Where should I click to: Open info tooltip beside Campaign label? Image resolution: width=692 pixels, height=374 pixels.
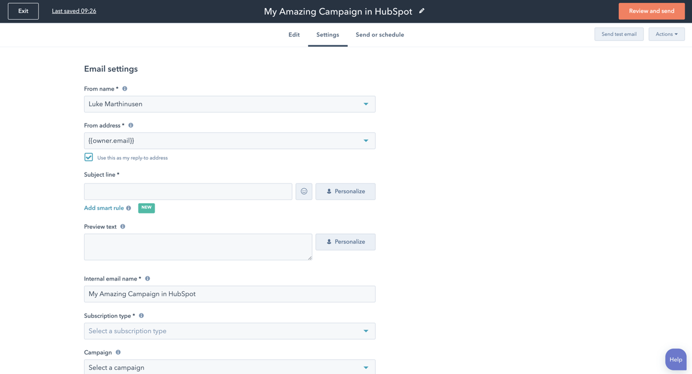point(118,352)
